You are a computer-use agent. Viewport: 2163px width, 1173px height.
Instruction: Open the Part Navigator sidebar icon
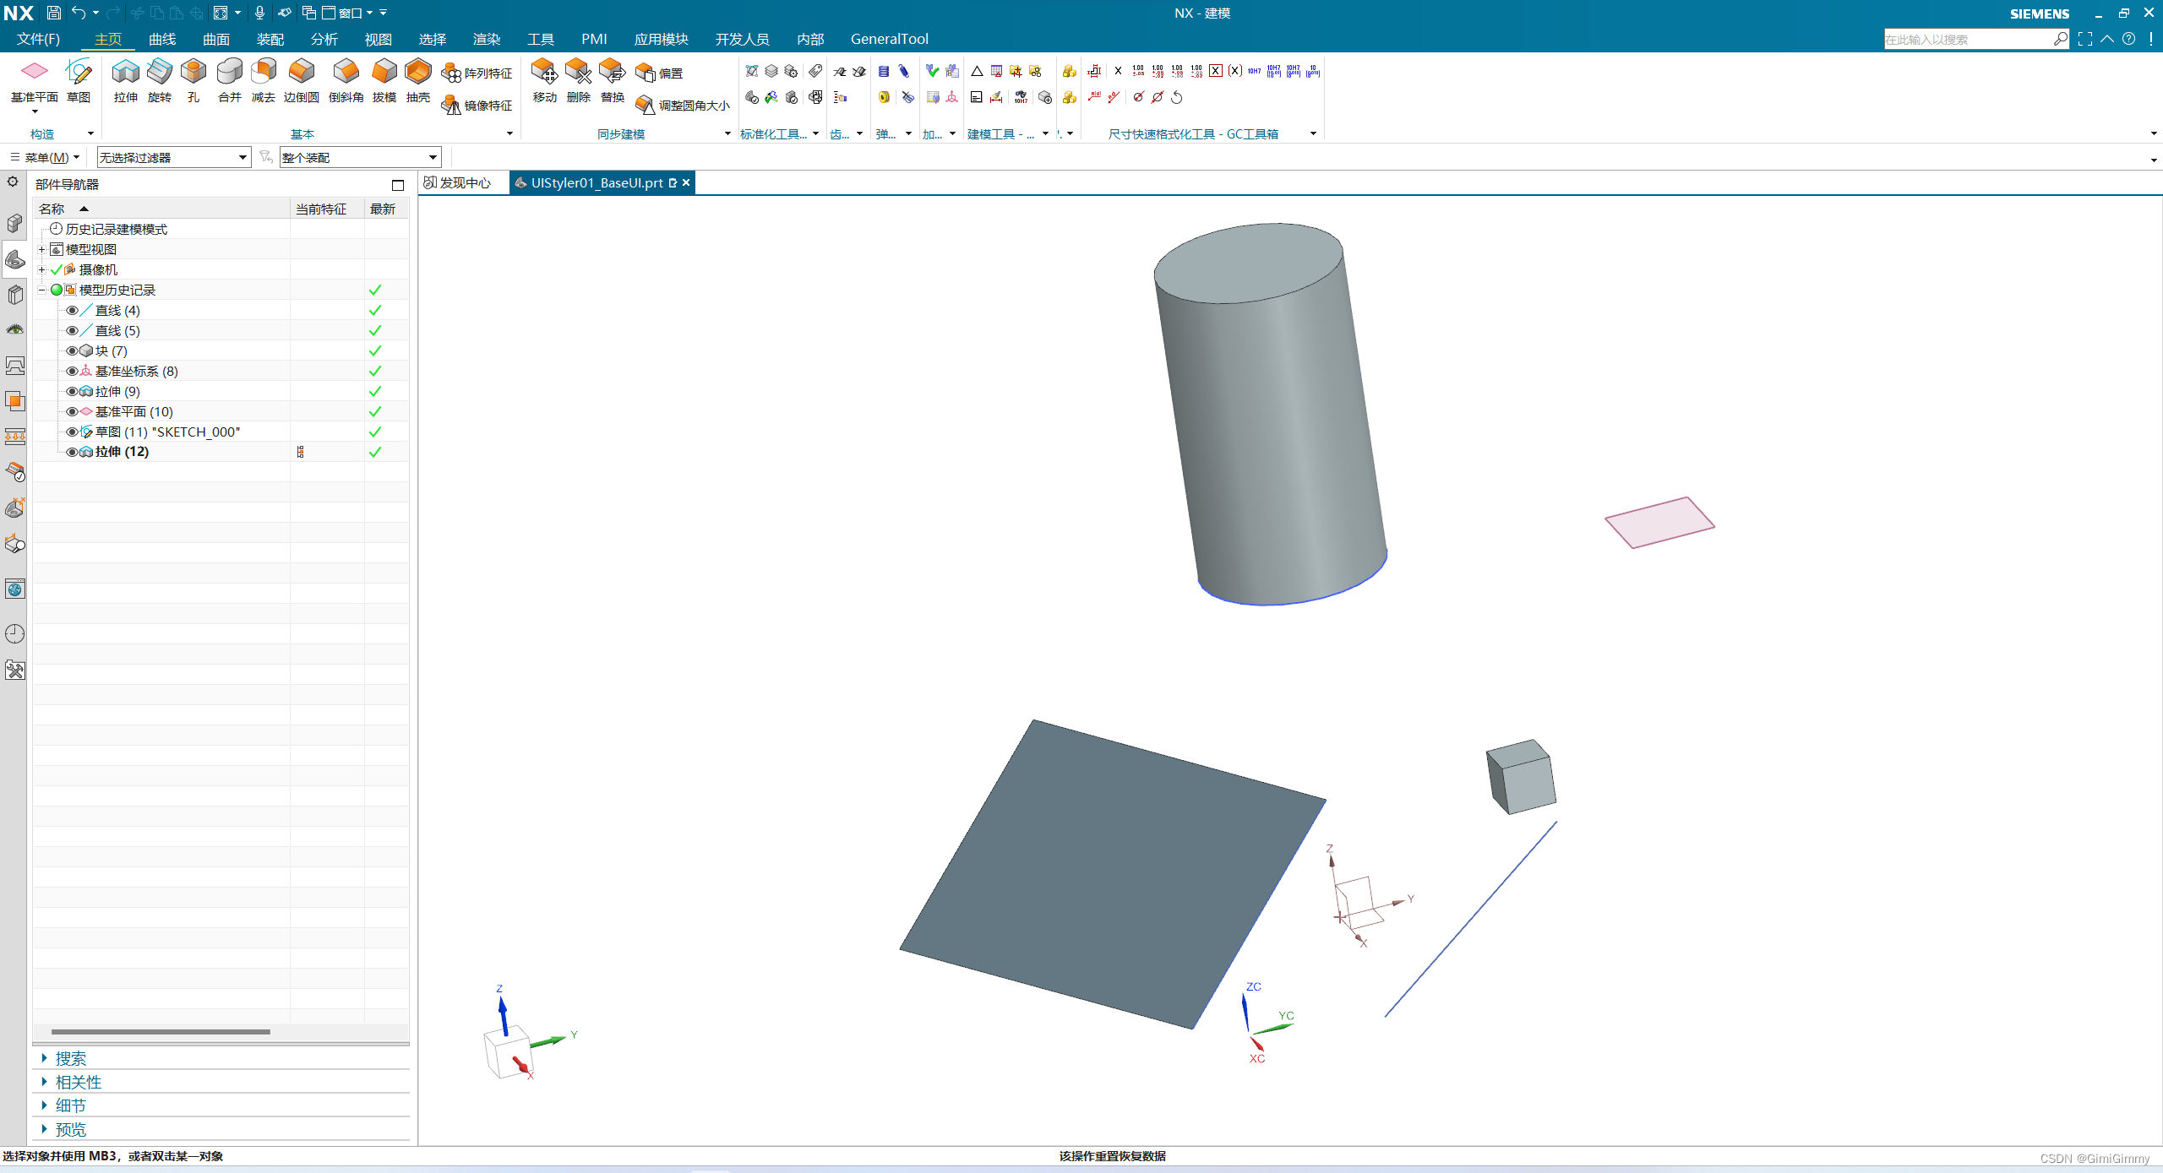click(15, 259)
